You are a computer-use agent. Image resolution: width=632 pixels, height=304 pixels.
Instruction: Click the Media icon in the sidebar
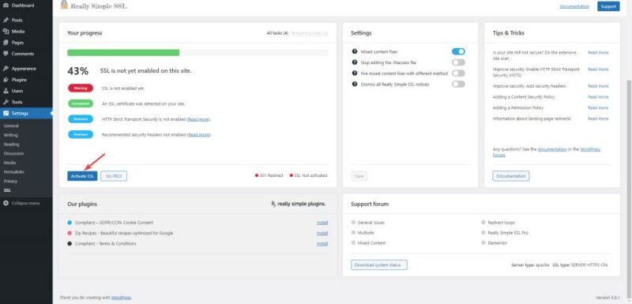pos(6,32)
